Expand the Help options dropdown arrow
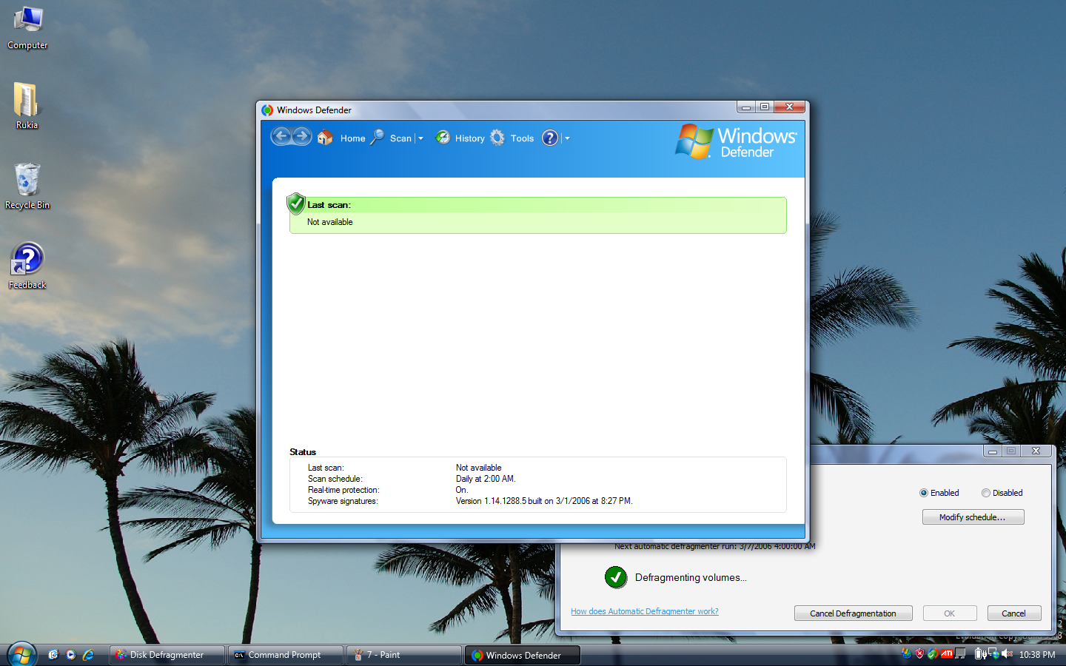1066x666 pixels. pos(567,138)
